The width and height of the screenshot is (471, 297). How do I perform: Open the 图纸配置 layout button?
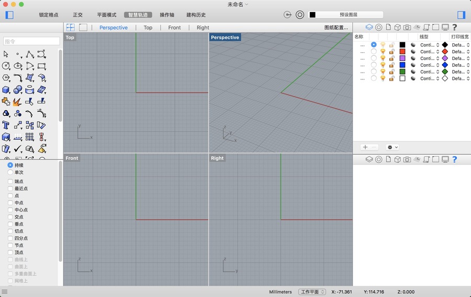(x=336, y=28)
